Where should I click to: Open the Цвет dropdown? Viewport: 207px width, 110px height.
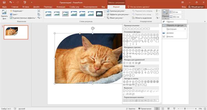[14, 14]
